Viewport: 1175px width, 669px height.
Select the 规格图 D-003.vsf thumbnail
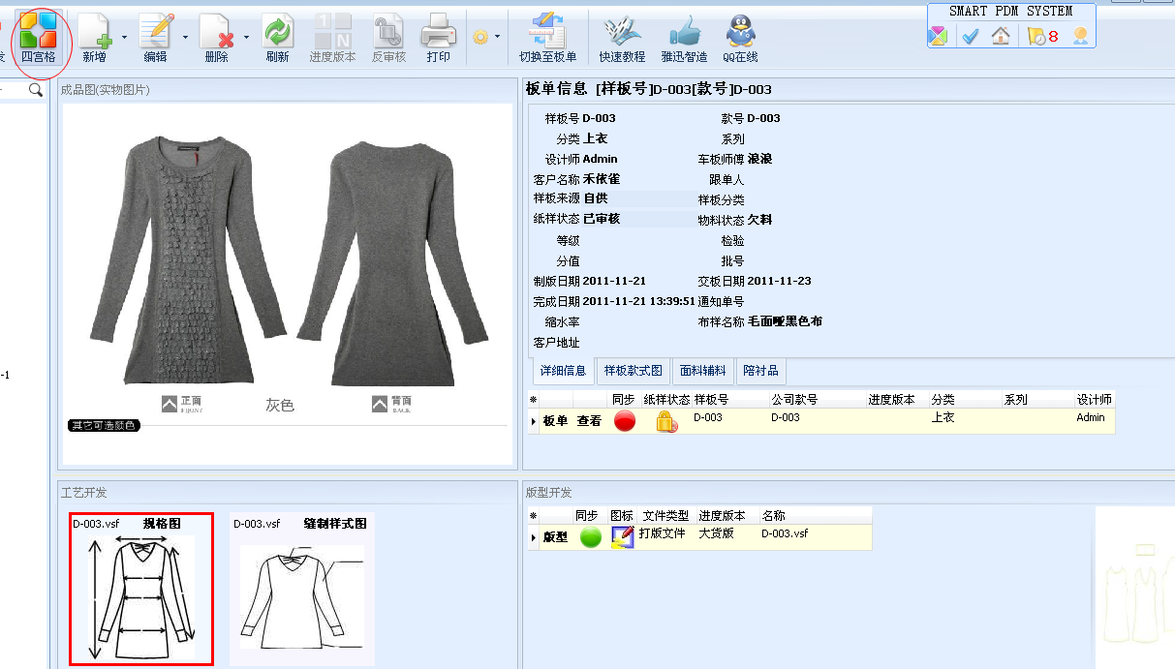pyautogui.click(x=141, y=590)
